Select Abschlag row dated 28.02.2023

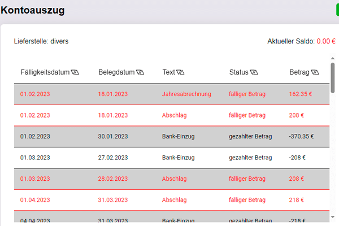pos(172,179)
